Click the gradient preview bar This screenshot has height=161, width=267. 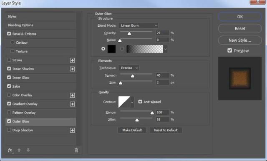145,49
